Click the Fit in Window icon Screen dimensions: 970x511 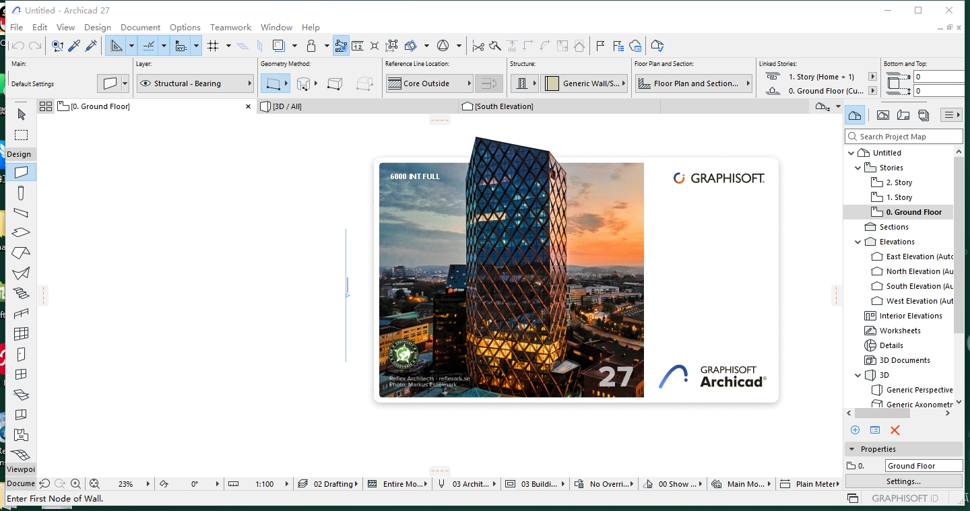(94, 483)
